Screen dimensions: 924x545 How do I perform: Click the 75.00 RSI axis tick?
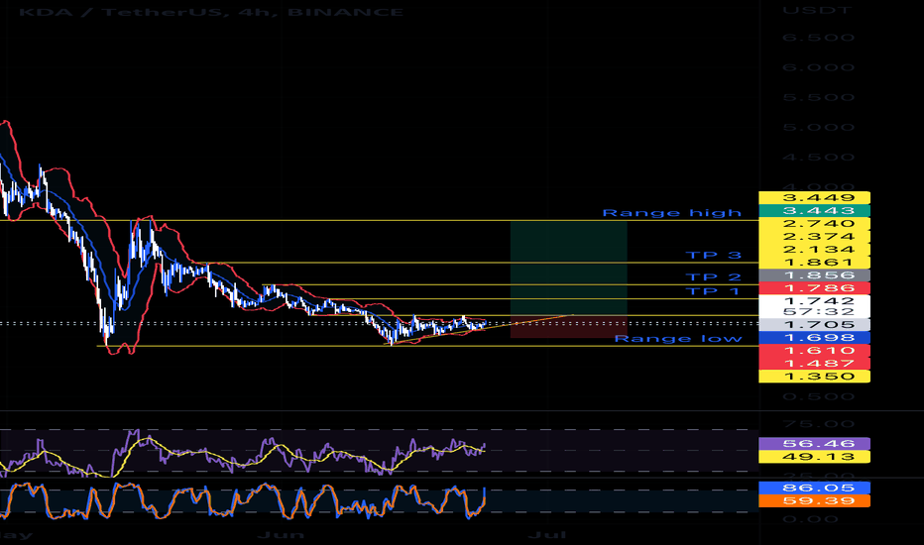819,424
